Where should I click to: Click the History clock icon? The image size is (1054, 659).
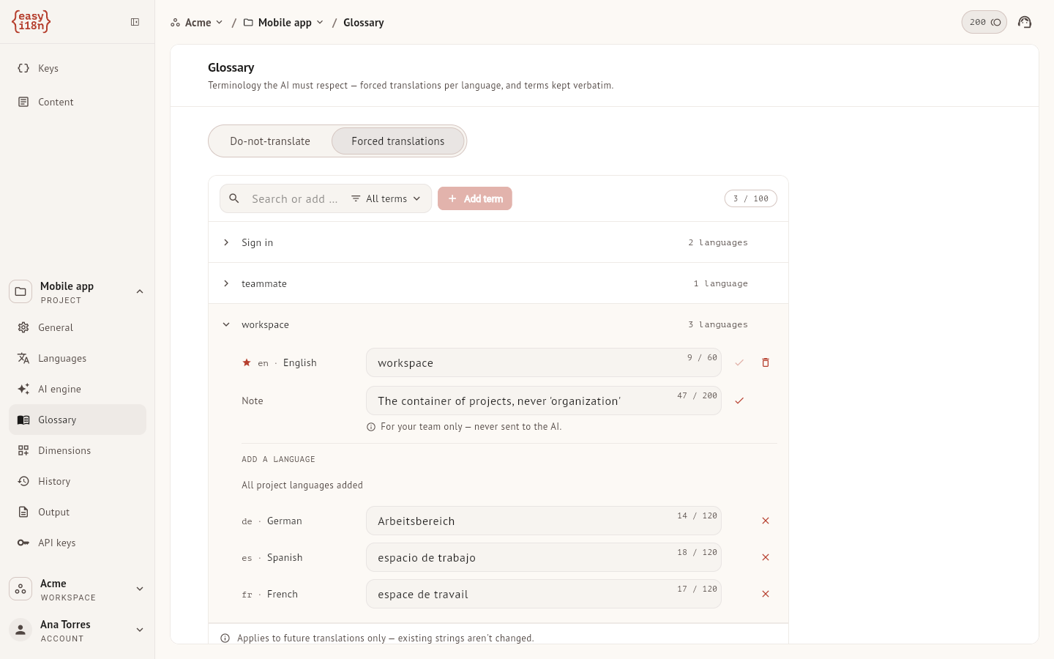pyautogui.click(x=23, y=481)
